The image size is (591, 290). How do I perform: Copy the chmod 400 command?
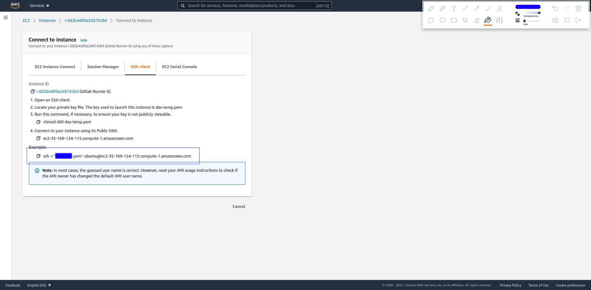coord(38,122)
